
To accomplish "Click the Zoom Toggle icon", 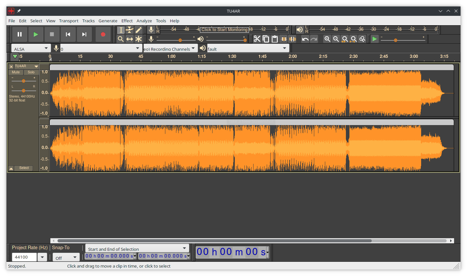I will tap(362, 39).
